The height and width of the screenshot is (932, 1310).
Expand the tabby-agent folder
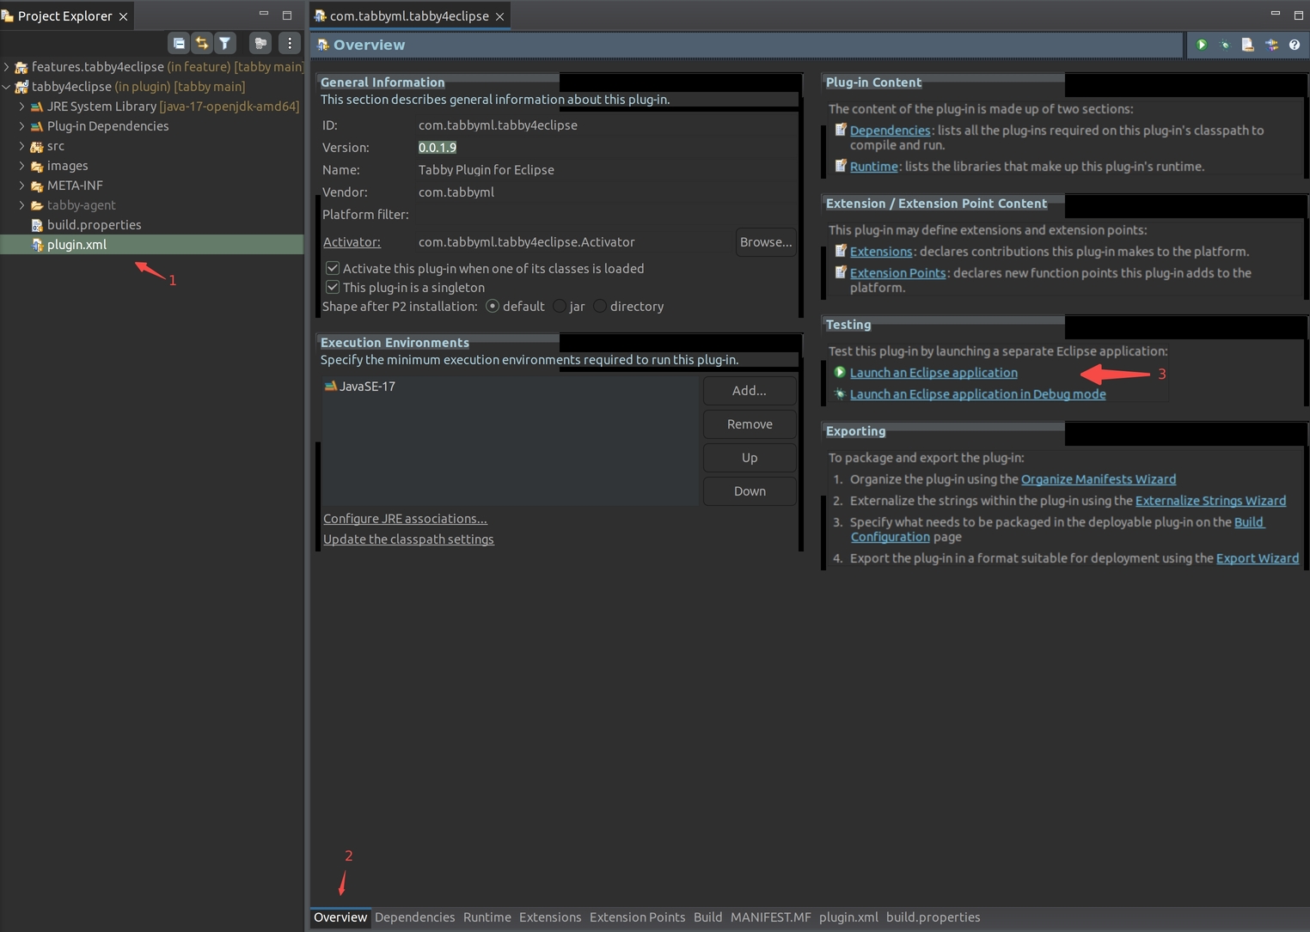(21, 204)
